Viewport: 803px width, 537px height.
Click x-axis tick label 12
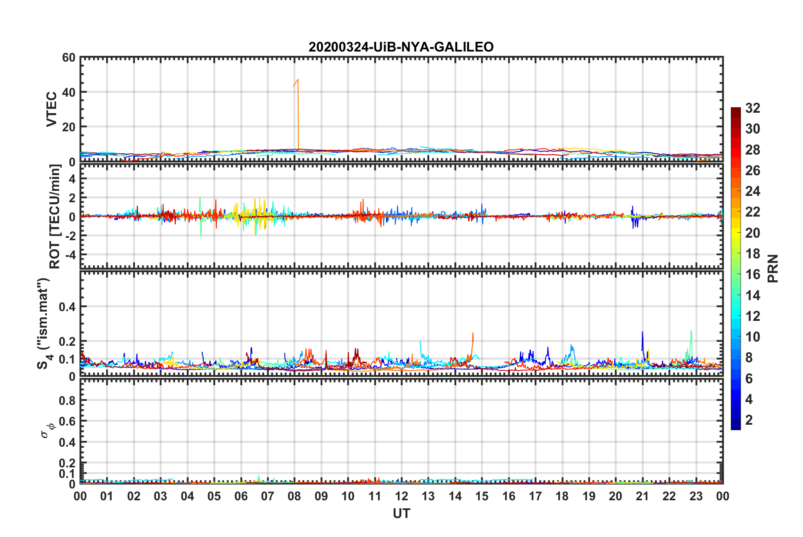[x=401, y=496]
